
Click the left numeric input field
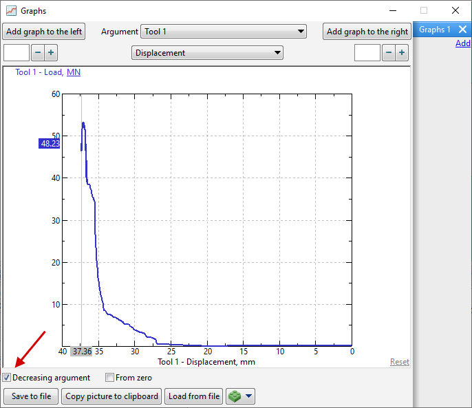click(17, 53)
